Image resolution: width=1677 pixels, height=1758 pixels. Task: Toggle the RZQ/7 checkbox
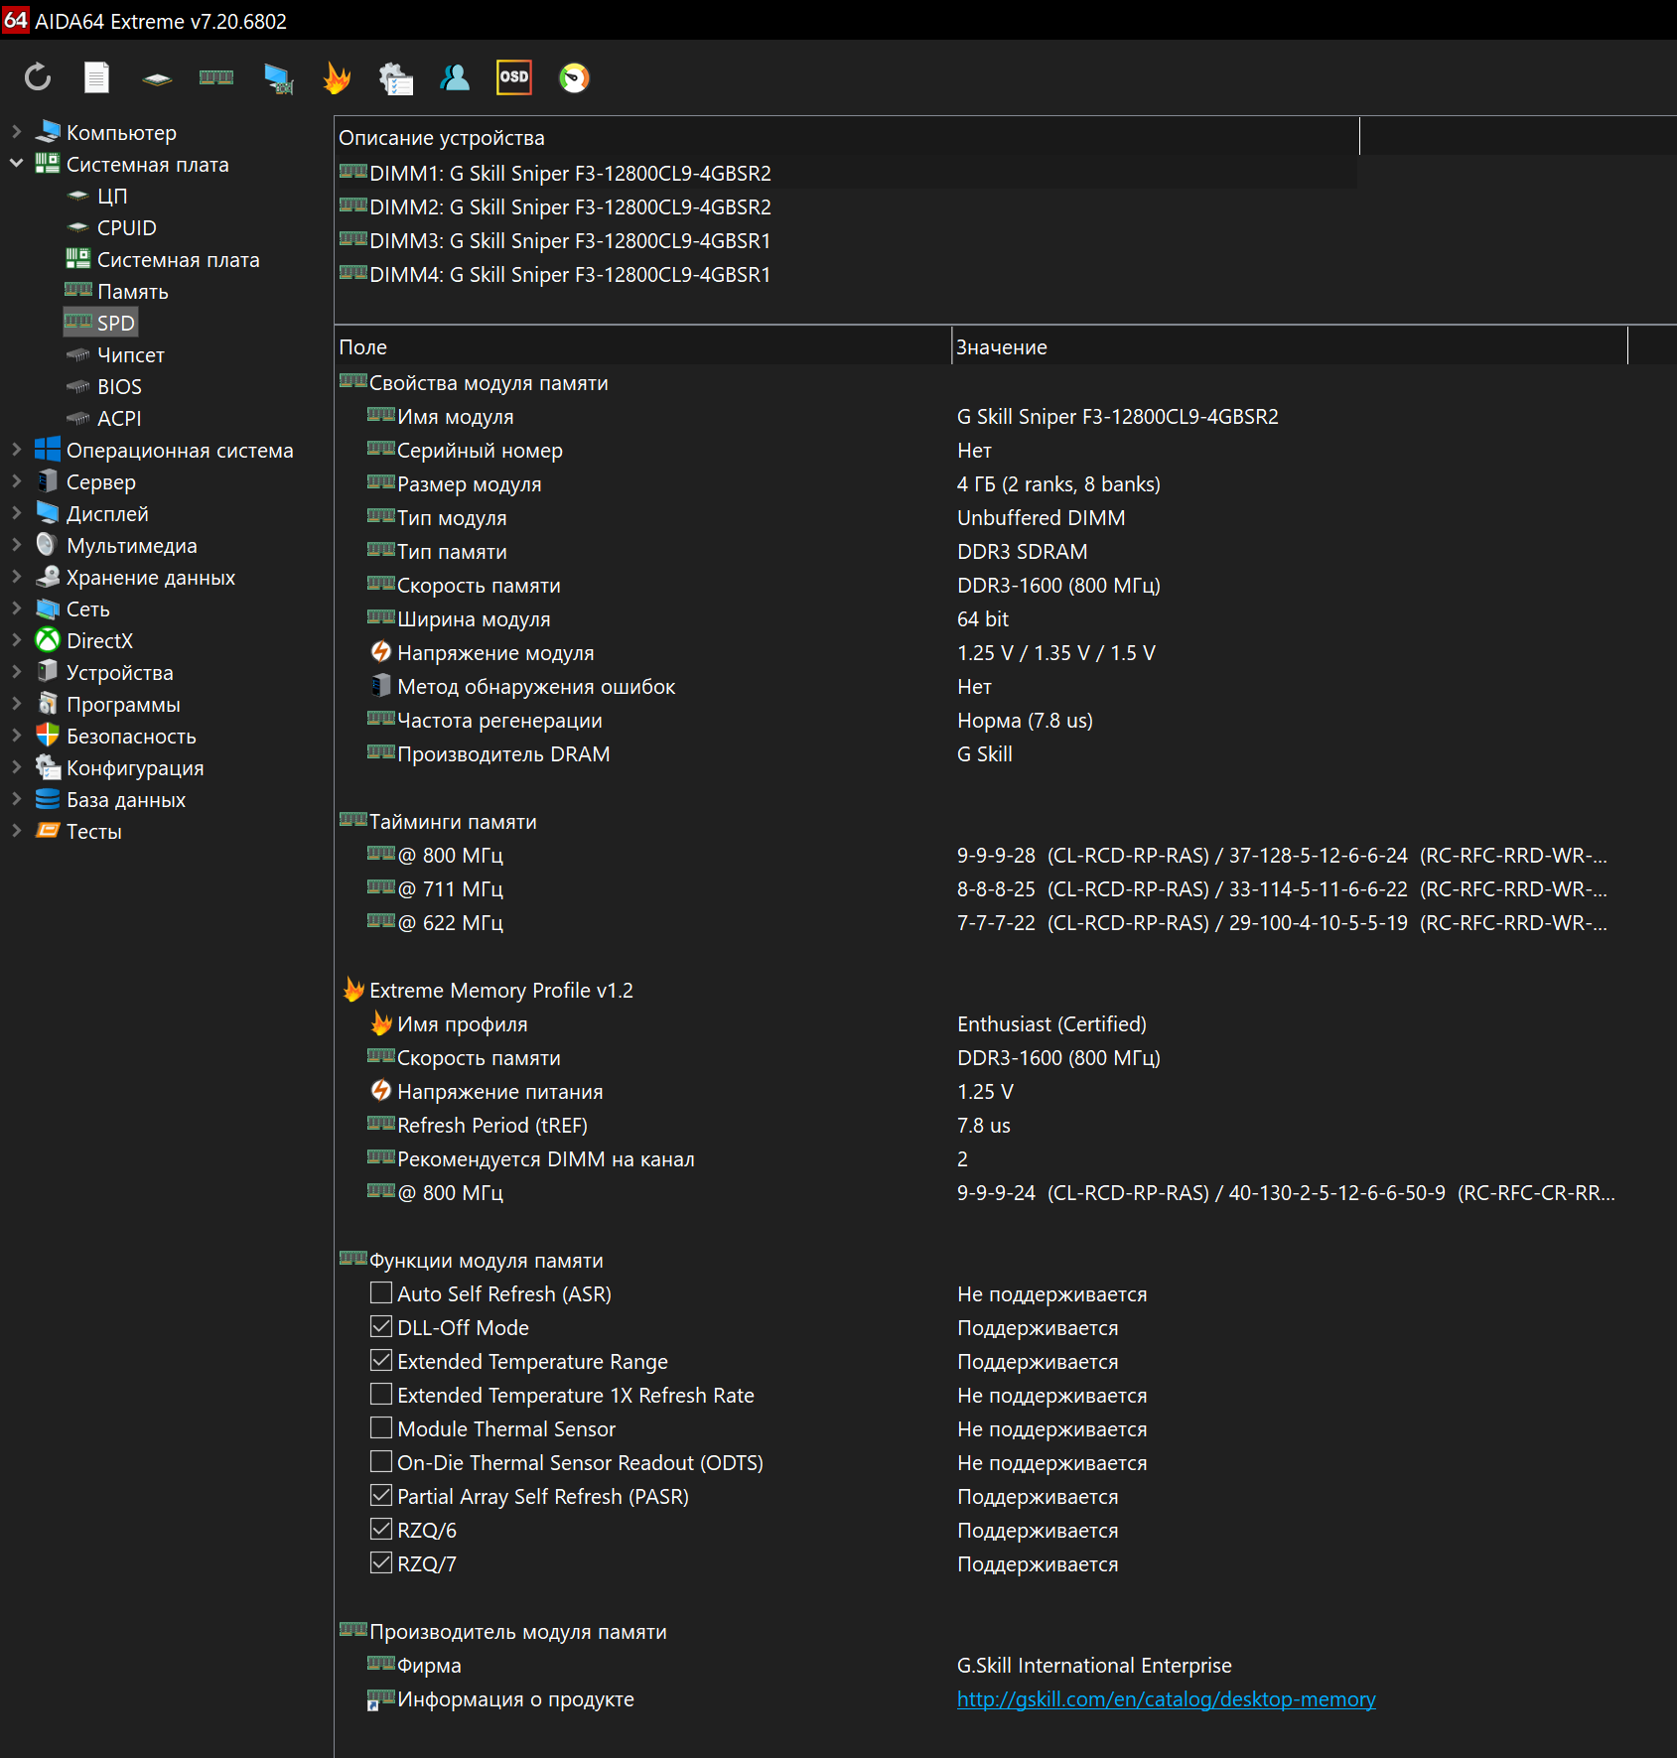point(381,1563)
